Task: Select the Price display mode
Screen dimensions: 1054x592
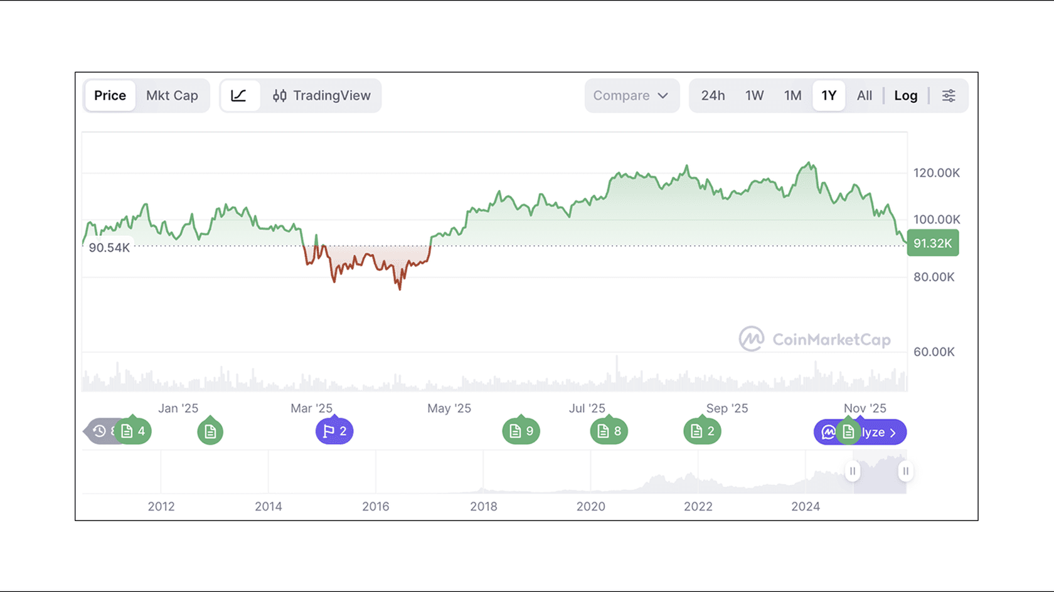Action: coord(110,95)
